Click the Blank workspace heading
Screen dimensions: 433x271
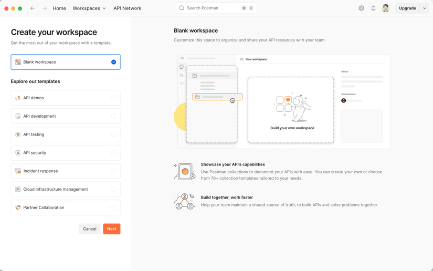pyautogui.click(x=196, y=30)
